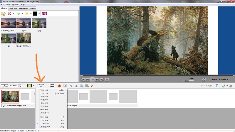The width and height of the screenshot is (235, 132).
Task: Click the red X delete icon on the timeline toolbar
Action: coord(92,86)
